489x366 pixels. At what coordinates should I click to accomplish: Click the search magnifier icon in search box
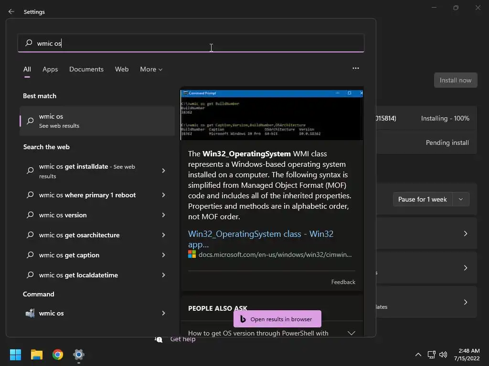point(29,42)
